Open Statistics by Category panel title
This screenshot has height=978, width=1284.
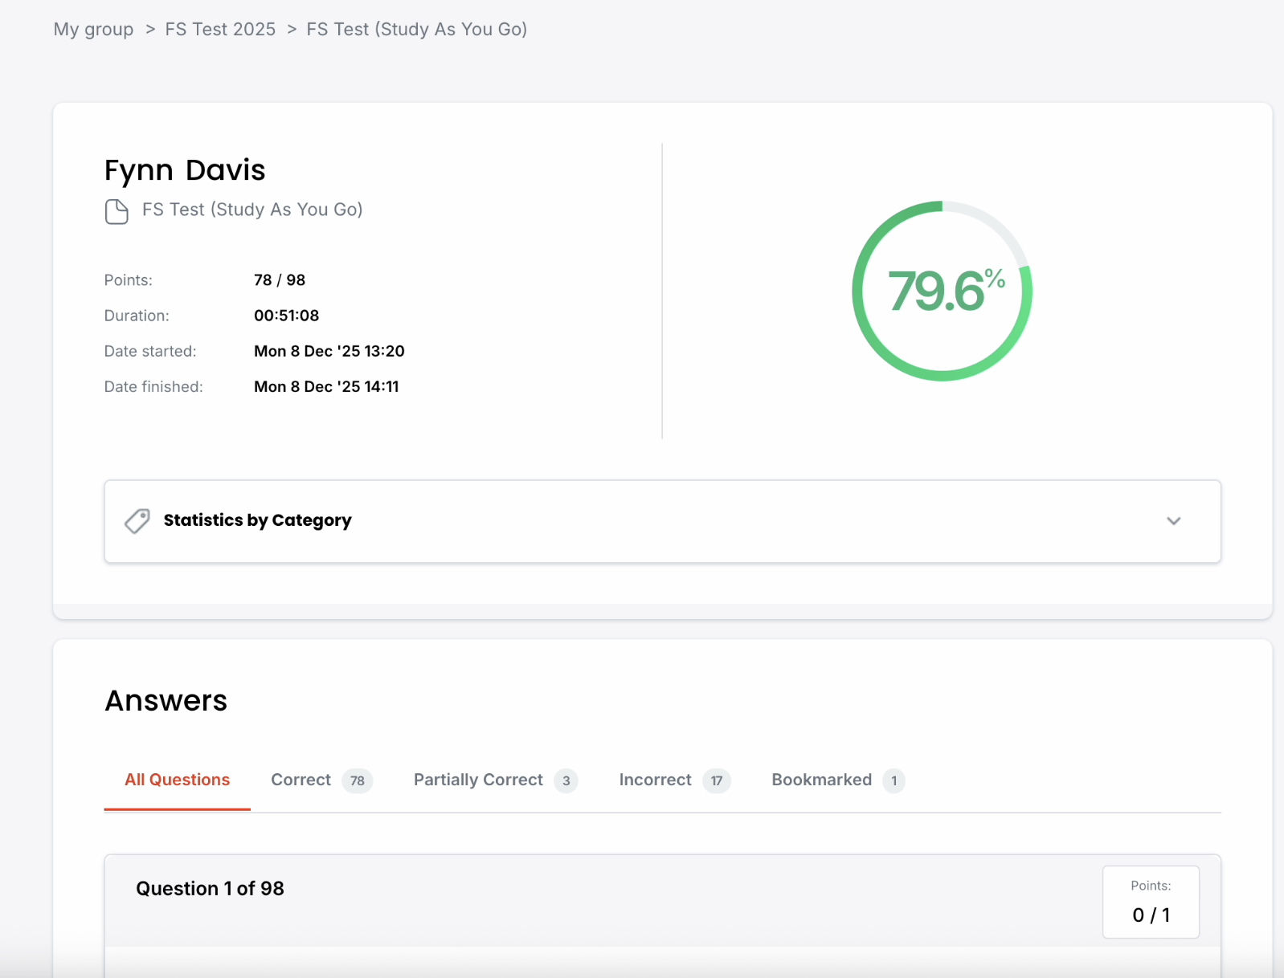click(258, 520)
